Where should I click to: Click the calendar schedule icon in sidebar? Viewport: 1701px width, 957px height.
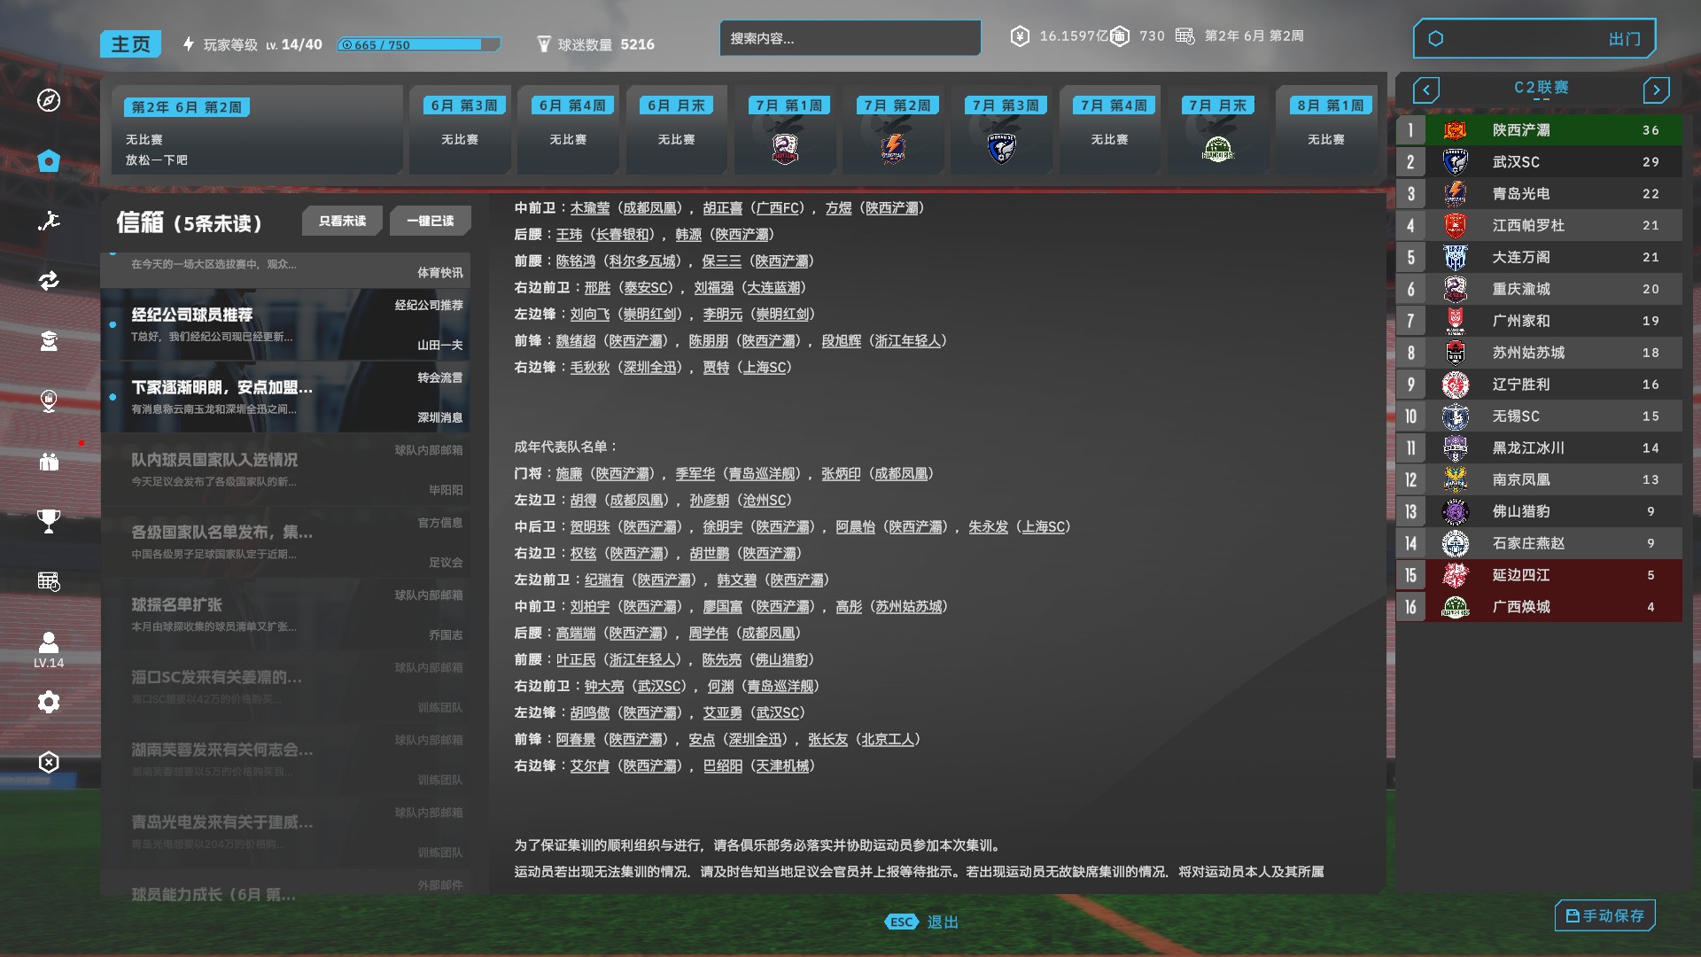[49, 581]
